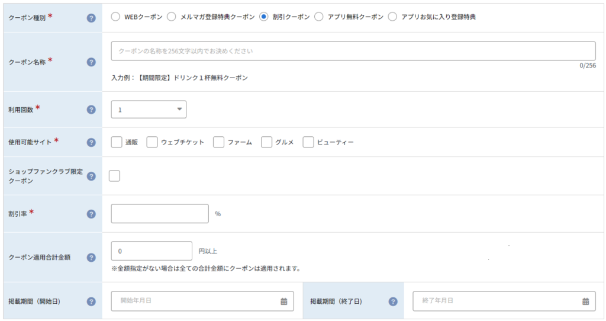The height and width of the screenshot is (321, 606).
Task: Click the 割引率 percentage input box
Action: pyautogui.click(x=160, y=213)
